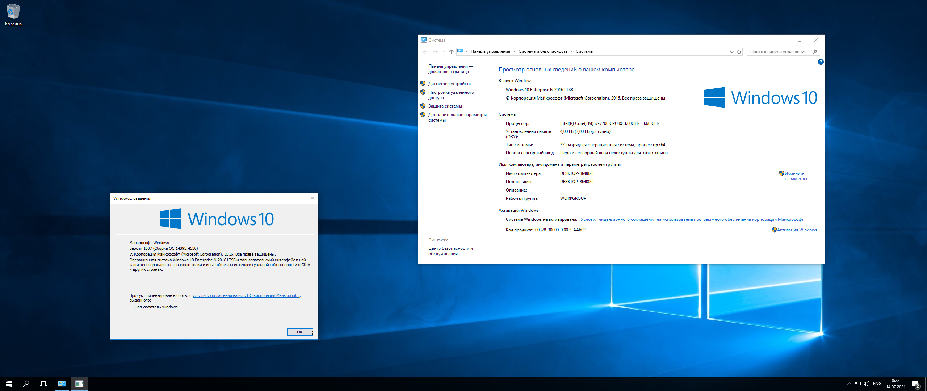Select the WORKGROUP value
The image size is (927, 391).
coord(573,198)
